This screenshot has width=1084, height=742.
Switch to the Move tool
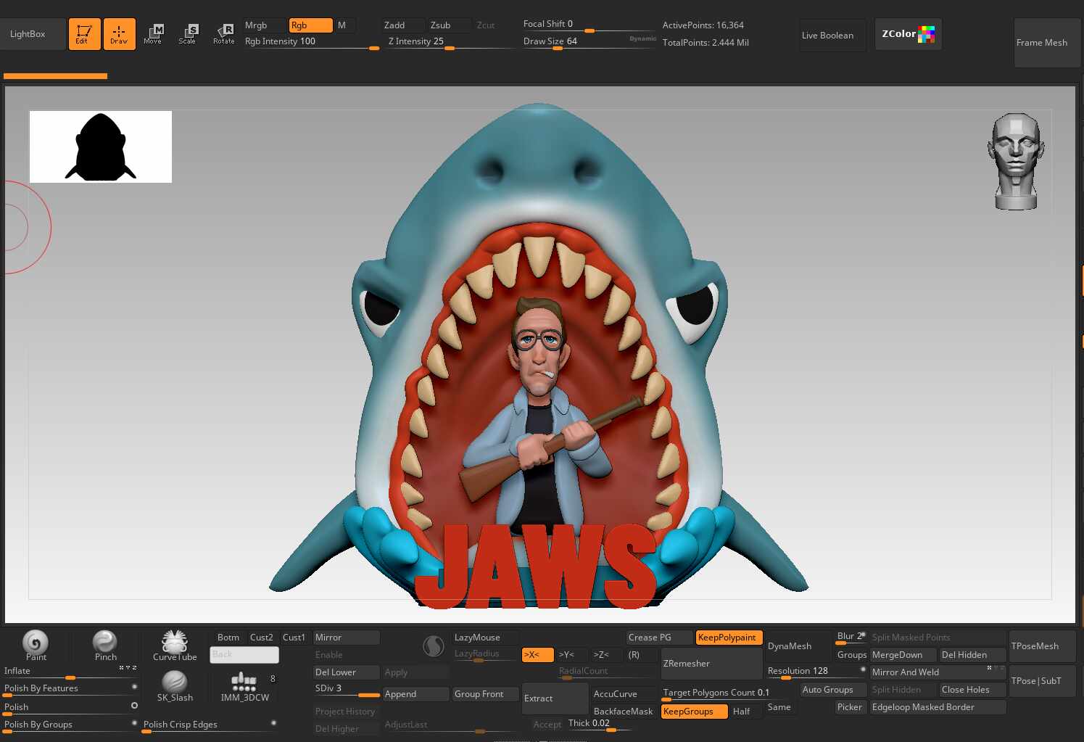pyautogui.click(x=153, y=34)
